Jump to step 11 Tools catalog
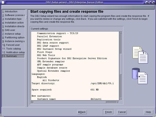 pyautogui.click(x=12, y=48)
